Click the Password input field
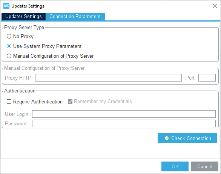 pyautogui.click(x=124, y=123)
